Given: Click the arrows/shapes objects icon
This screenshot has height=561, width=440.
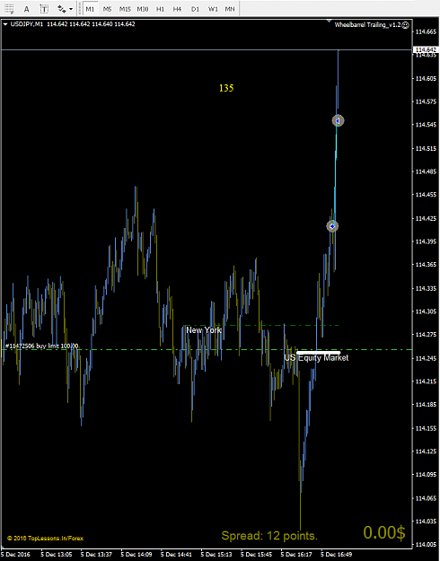Looking at the screenshot, I should point(62,9).
